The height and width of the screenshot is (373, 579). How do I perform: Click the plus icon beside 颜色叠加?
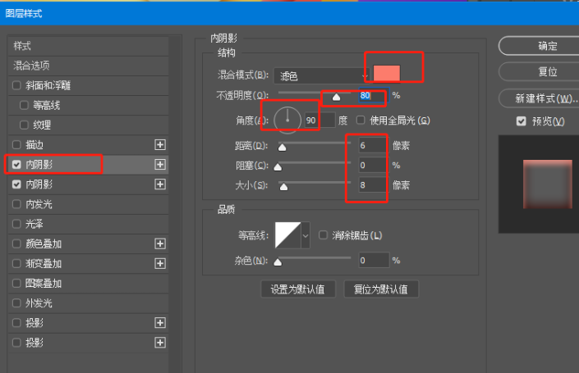160,243
